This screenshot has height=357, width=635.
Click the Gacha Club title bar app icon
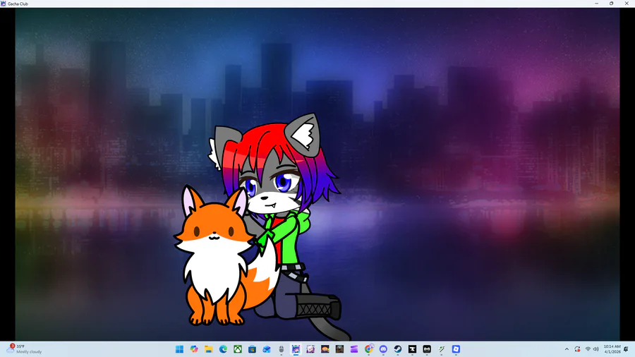4,4
